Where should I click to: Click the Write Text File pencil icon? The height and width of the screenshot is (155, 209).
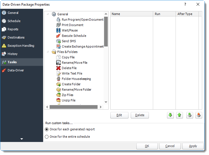pyautogui.click(x=58, y=73)
